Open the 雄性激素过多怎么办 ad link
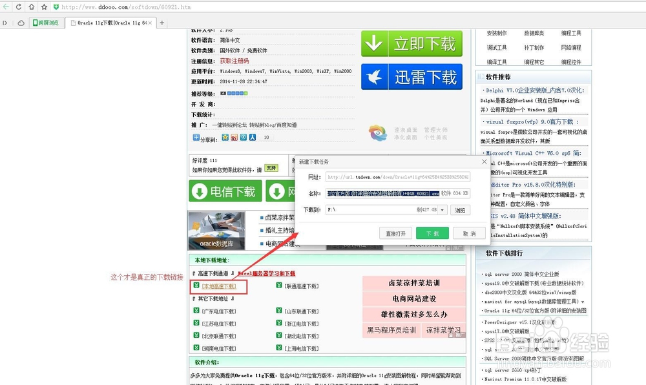The width and height of the screenshot is (646, 385). [414, 315]
